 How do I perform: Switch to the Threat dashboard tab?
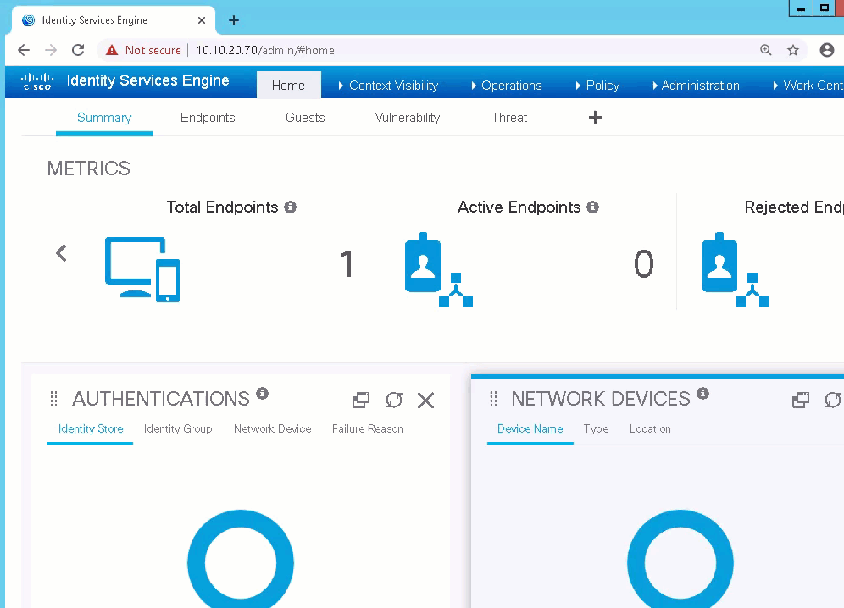(509, 118)
